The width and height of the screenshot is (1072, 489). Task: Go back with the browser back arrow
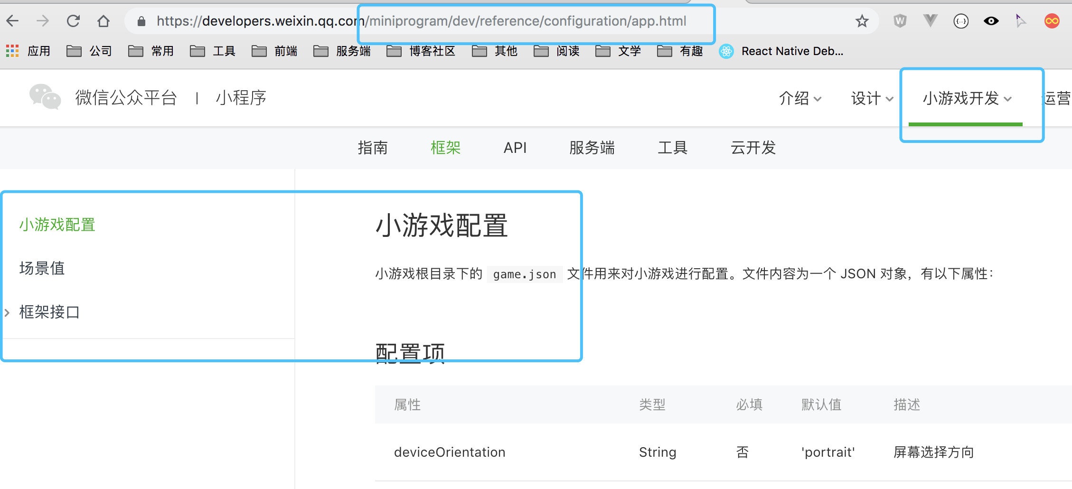coord(13,21)
